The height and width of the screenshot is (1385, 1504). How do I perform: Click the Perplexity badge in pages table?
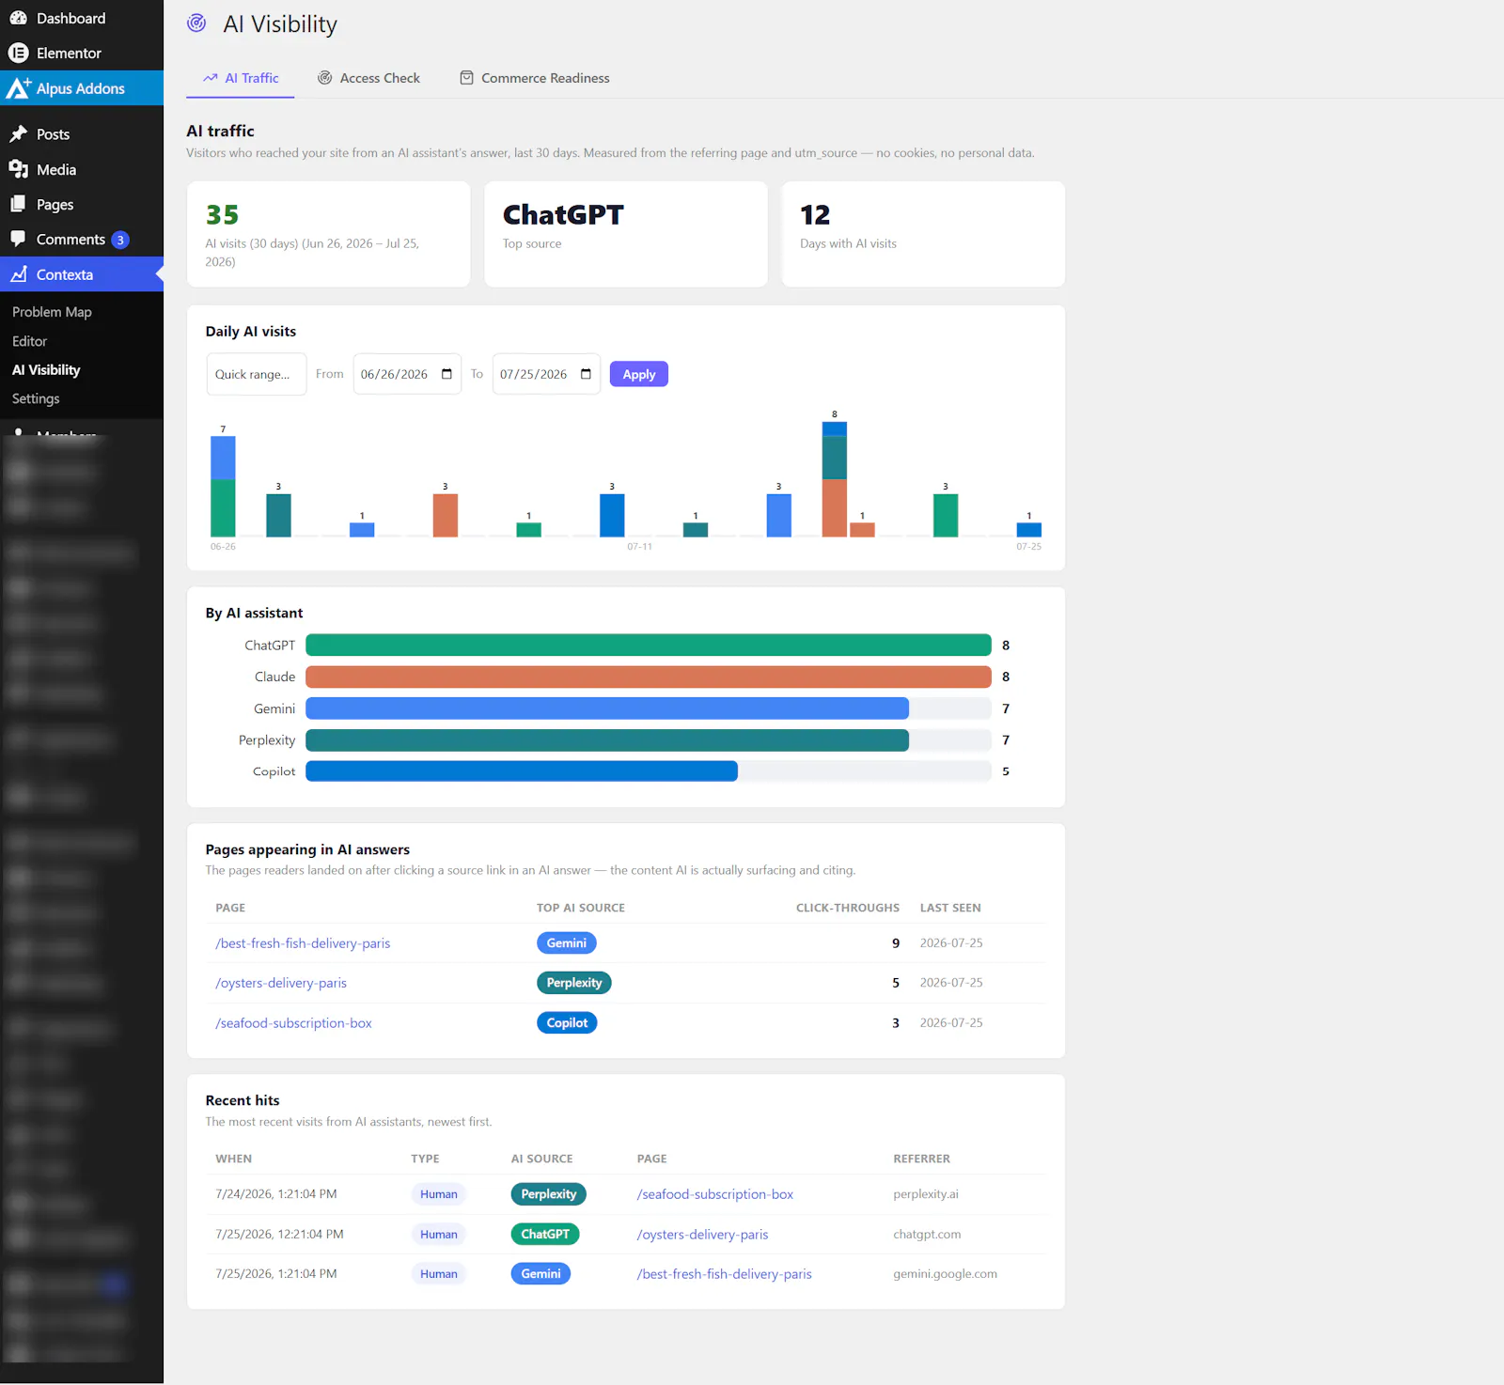tap(574, 983)
